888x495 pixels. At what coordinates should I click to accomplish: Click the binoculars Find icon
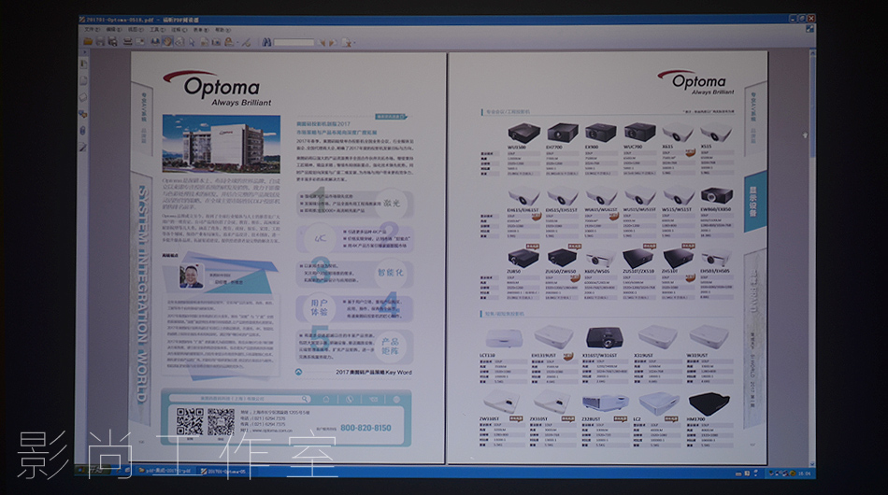[x=266, y=42]
